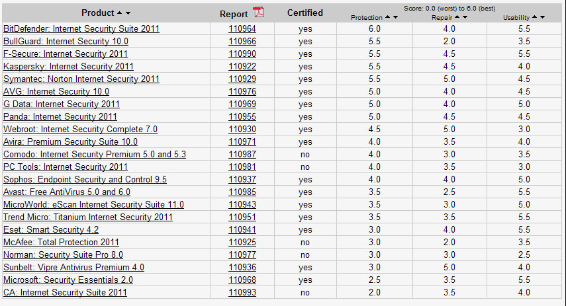The height and width of the screenshot is (306, 566).
Task: Open report 110971 for Avira
Action: pos(242,142)
